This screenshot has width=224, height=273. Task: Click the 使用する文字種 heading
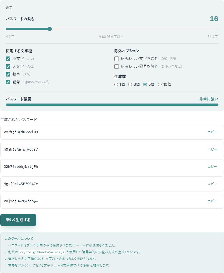click(x=19, y=51)
